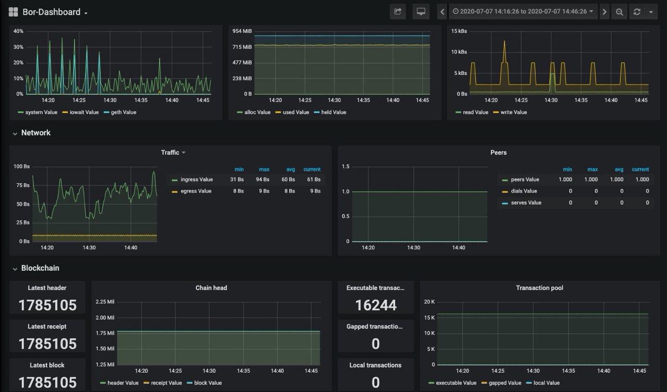Viewport: 667px width, 392px height.
Task: Open the Traffic panel title menu
Action: point(170,153)
